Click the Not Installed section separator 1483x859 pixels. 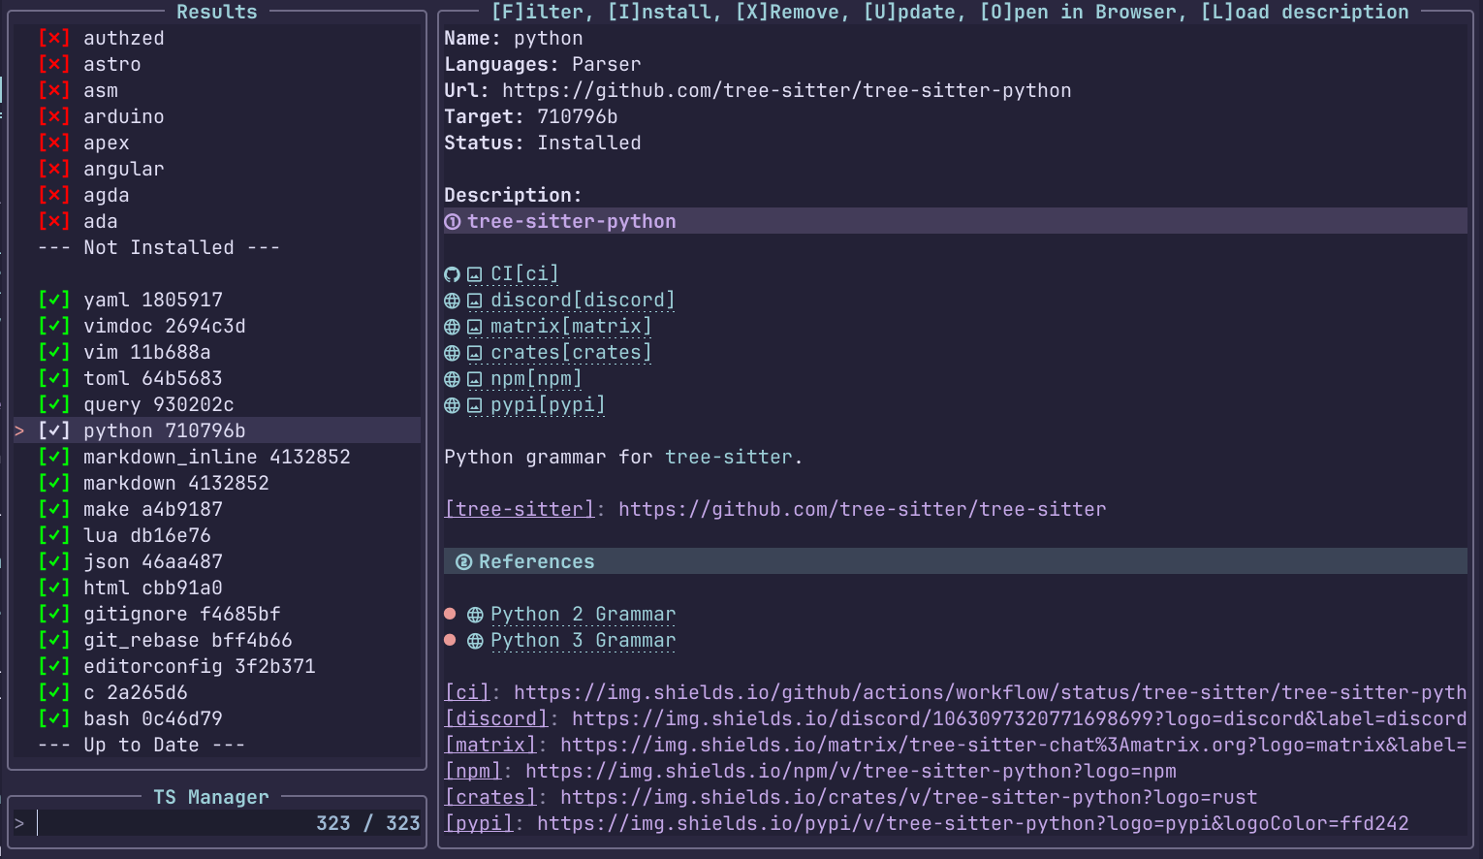point(159,248)
